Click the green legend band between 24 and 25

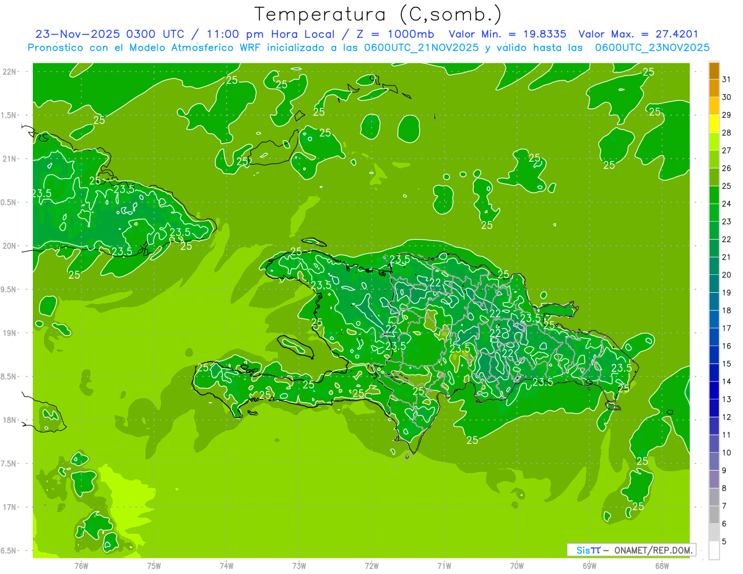[714, 194]
